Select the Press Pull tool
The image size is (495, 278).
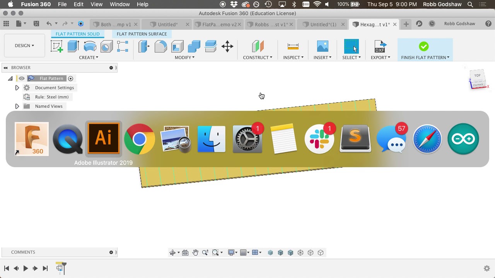tap(144, 47)
